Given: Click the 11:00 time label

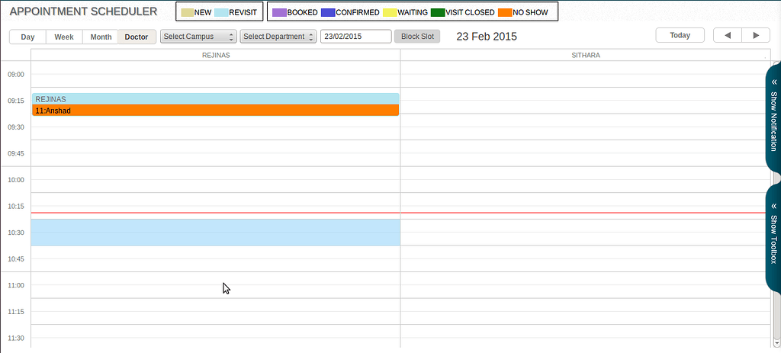Looking at the screenshot, I should tap(16, 285).
